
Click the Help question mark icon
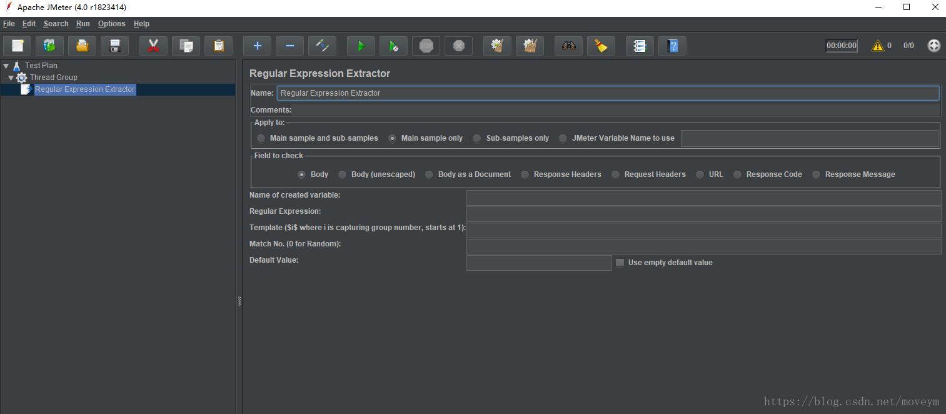click(672, 46)
